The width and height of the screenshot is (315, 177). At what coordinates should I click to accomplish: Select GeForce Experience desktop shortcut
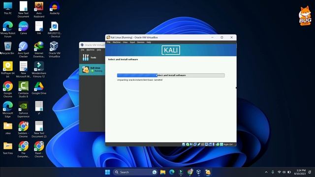point(23,109)
